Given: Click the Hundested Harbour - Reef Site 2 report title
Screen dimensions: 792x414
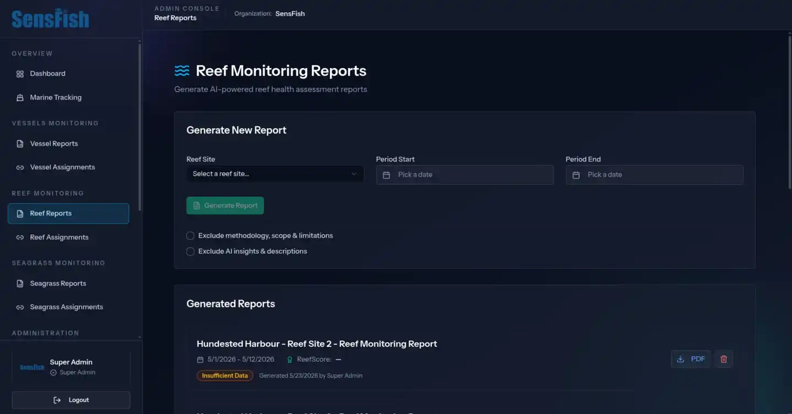Looking at the screenshot, I should pos(317,344).
